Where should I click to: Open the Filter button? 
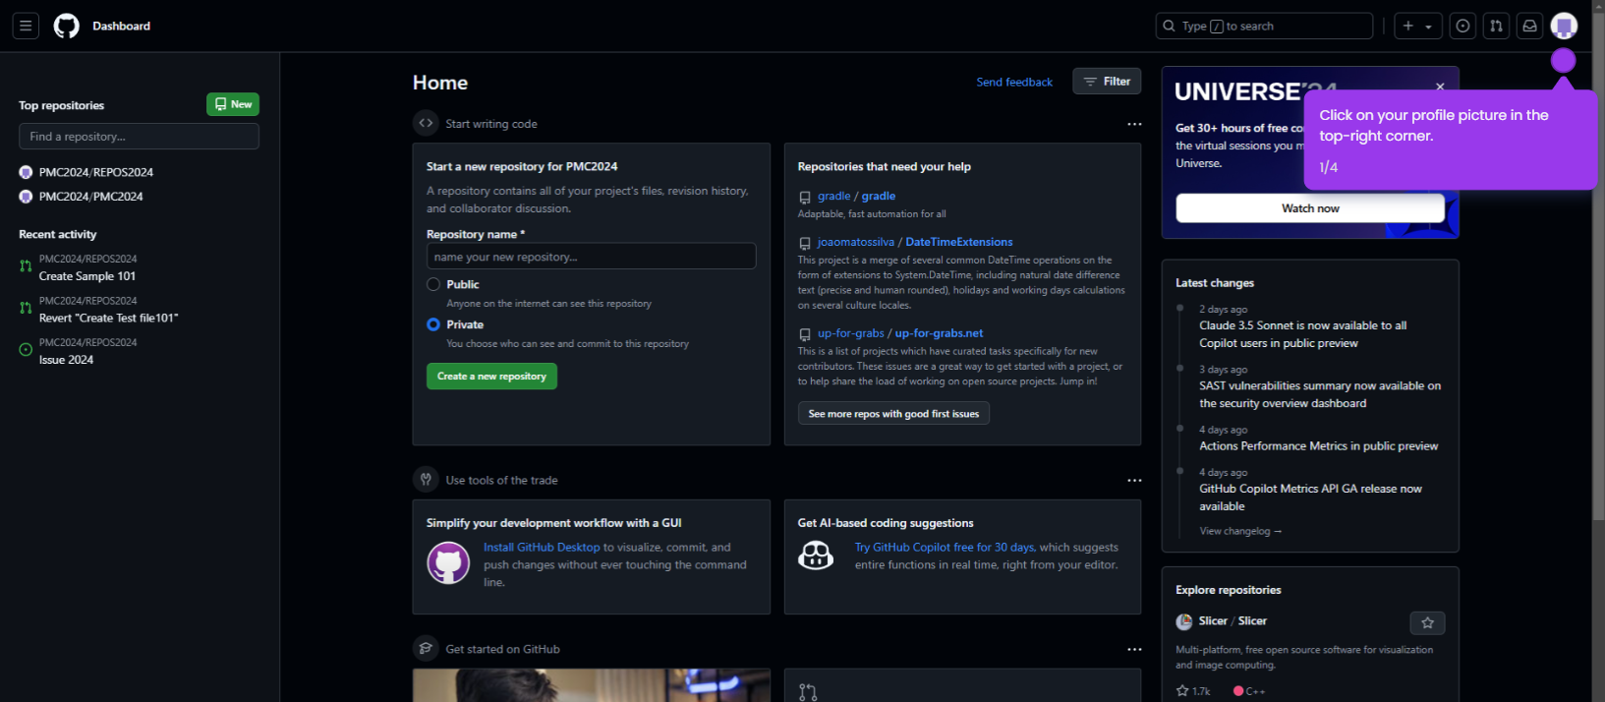pos(1107,82)
